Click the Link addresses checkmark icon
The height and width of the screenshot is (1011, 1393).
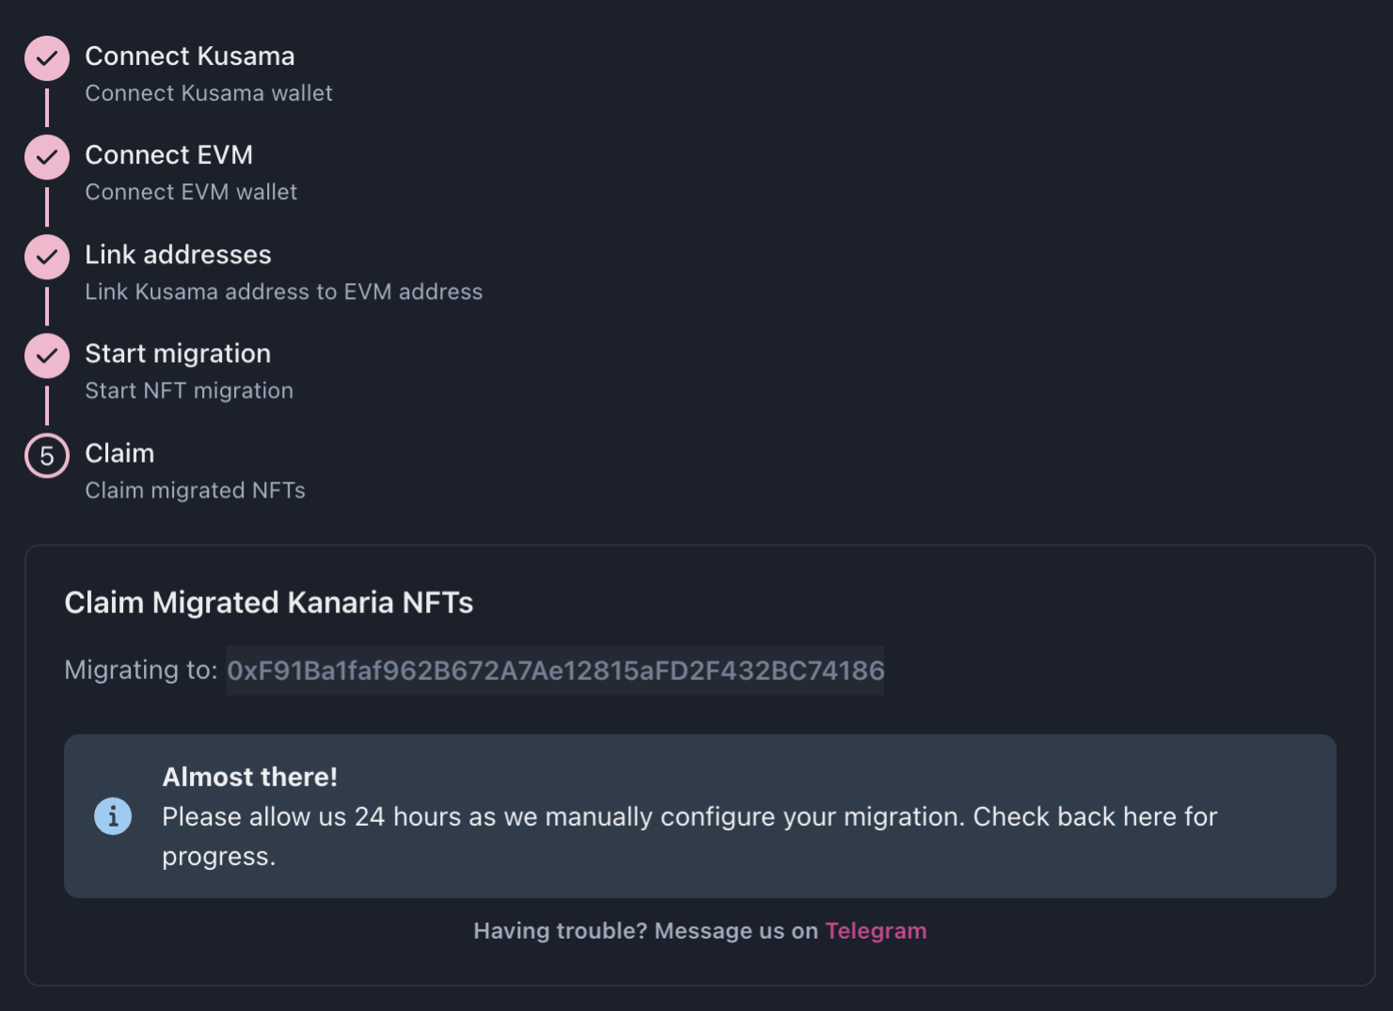[46, 256]
